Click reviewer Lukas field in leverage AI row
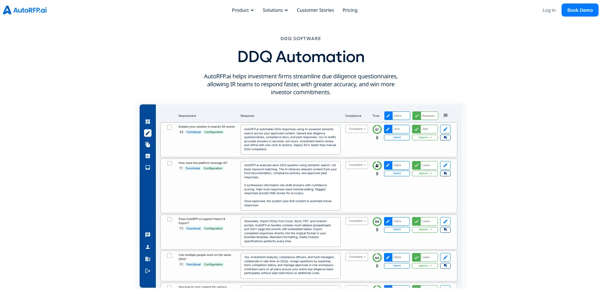This screenshot has width=603, height=289. pos(425,165)
